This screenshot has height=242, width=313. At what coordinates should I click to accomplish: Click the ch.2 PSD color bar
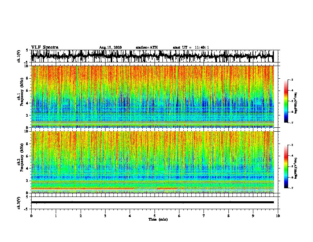click(286, 166)
